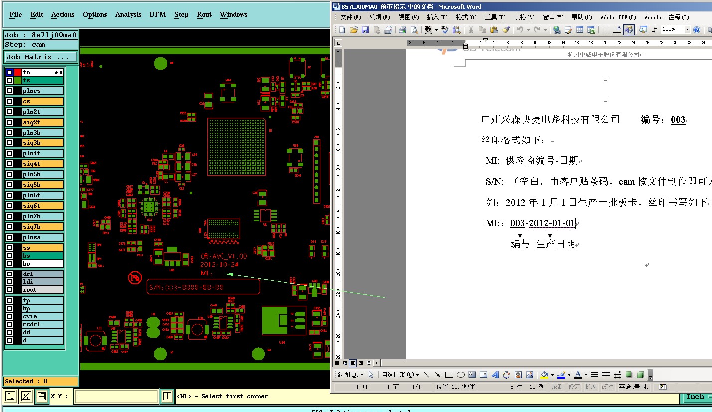This screenshot has height=412, width=712.
Task: Click the 英语(美国) language status entry
Action: tap(634, 387)
